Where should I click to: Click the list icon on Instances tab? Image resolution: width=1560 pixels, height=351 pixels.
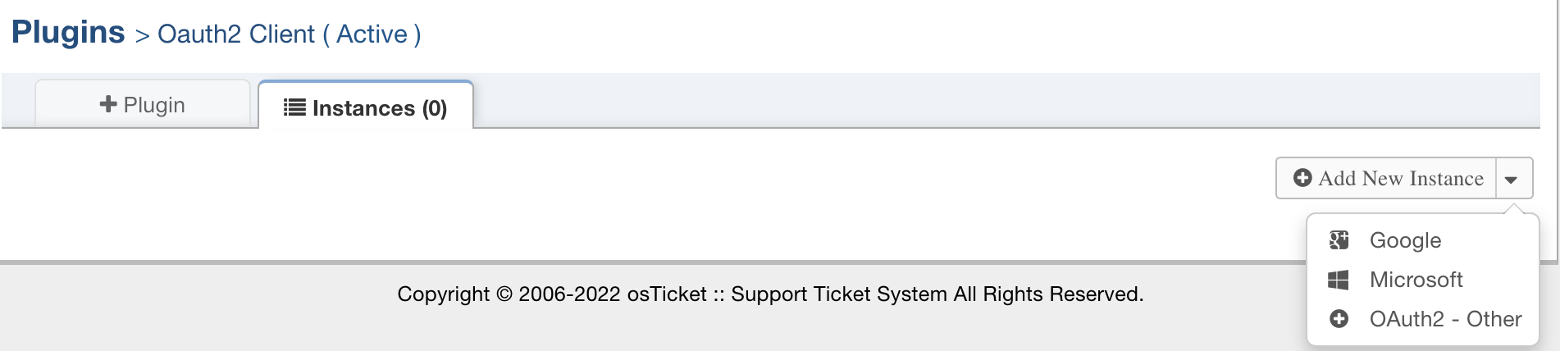tap(294, 107)
